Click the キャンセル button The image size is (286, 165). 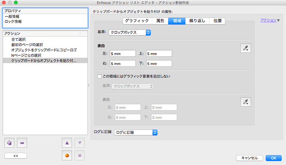(x=250, y=158)
